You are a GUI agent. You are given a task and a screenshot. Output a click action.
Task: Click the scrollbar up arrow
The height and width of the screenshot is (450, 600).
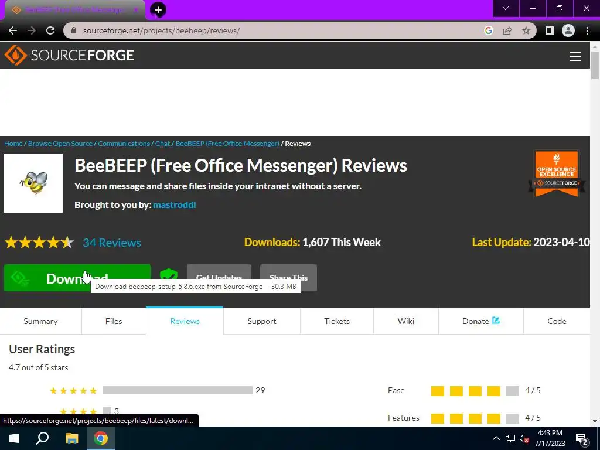pyautogui.click(x=595, y=46)
